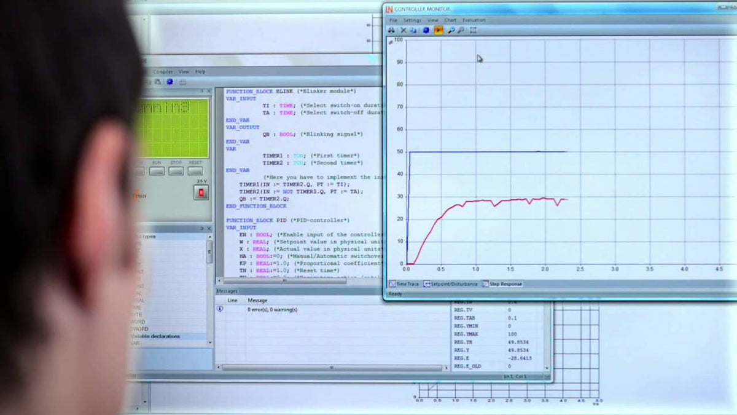
Task: Click the X delete icon in Controller Monitor toolbar
Action: (404, 30)
